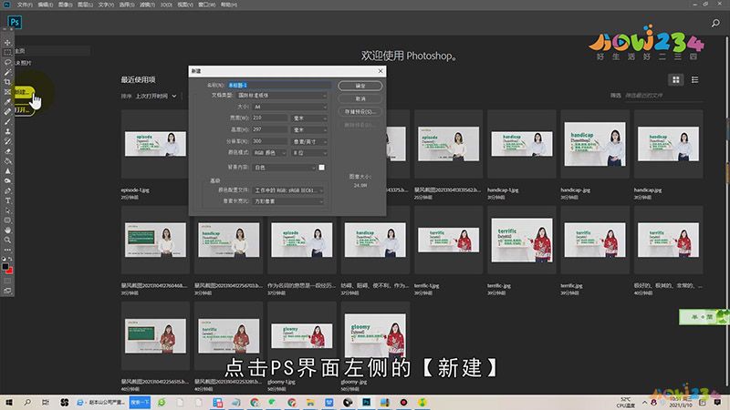Click the taskbar search magnifier icon
The image size is (730, 410).
click(27, 403)
